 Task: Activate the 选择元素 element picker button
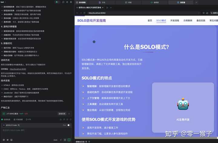(214, 13)
